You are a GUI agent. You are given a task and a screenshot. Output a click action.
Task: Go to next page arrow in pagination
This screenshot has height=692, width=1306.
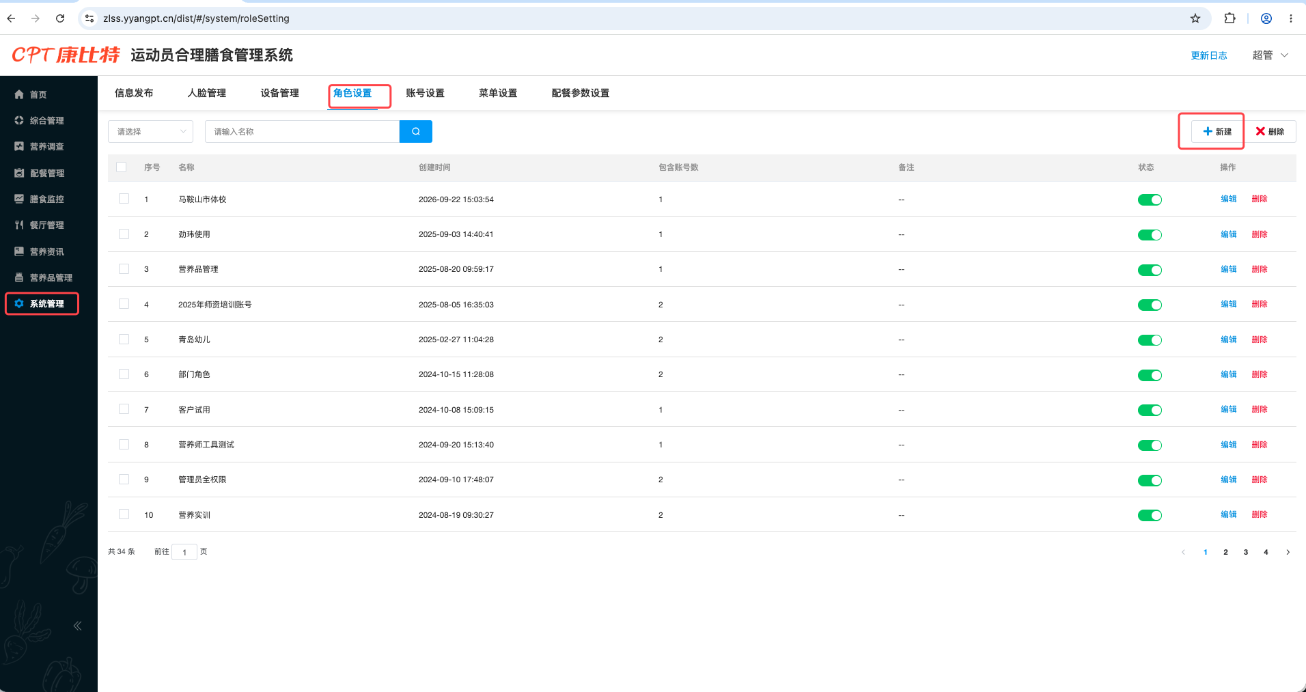(1288, 552)
